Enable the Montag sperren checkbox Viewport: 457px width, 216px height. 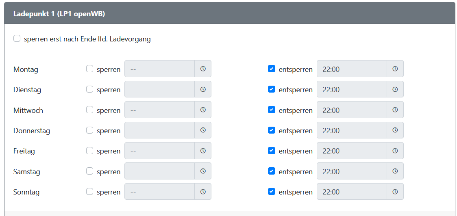tap(90, 69)
